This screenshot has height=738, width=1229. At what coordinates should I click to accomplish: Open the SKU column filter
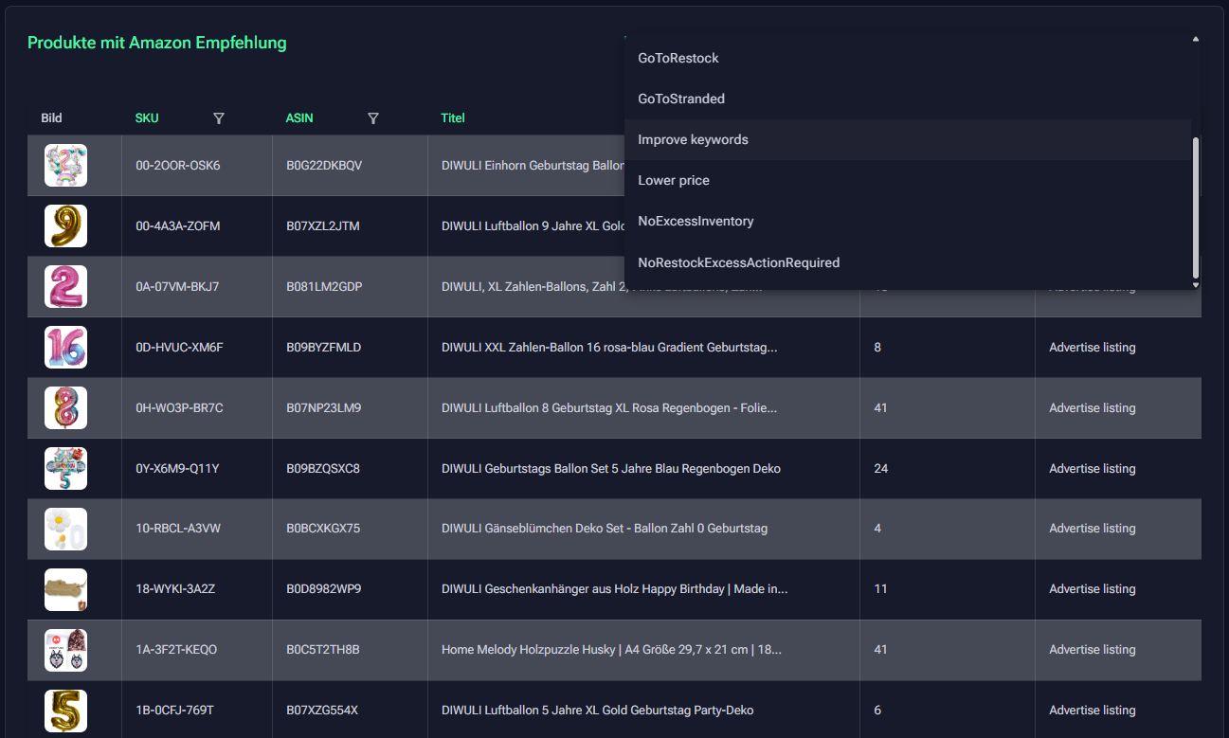click(x=219, y=118)
